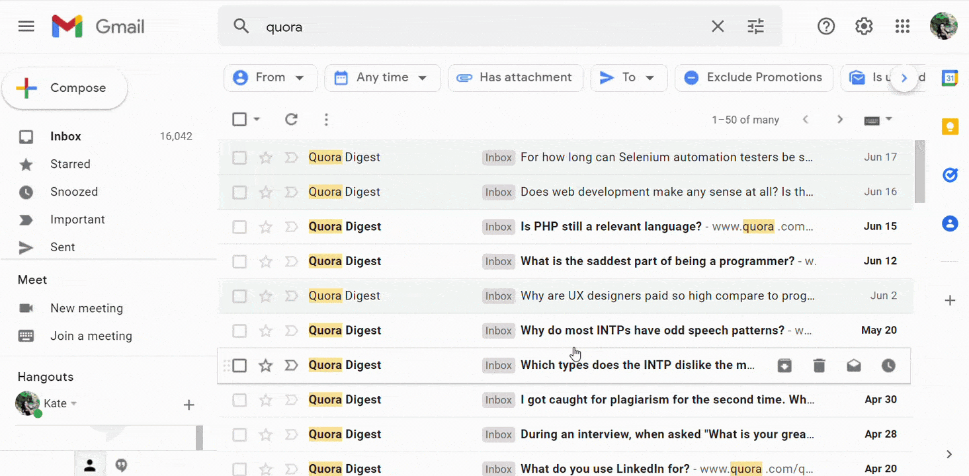Snooze the hovered email with clock icon
This screenshot has width=969, height=476.
pyautogui.click(x=888, y=366)
